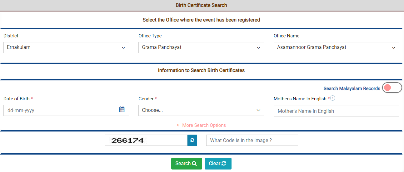
Task: Open the District dropdown showing Ernakulam
Action: point(66,48)
